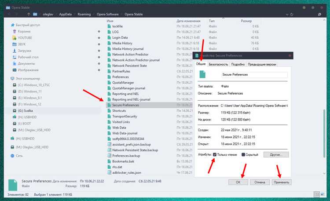The height and width of the screenshot is (201, 330).
Task: Click the Отмена button
Action: pos(260,182)
